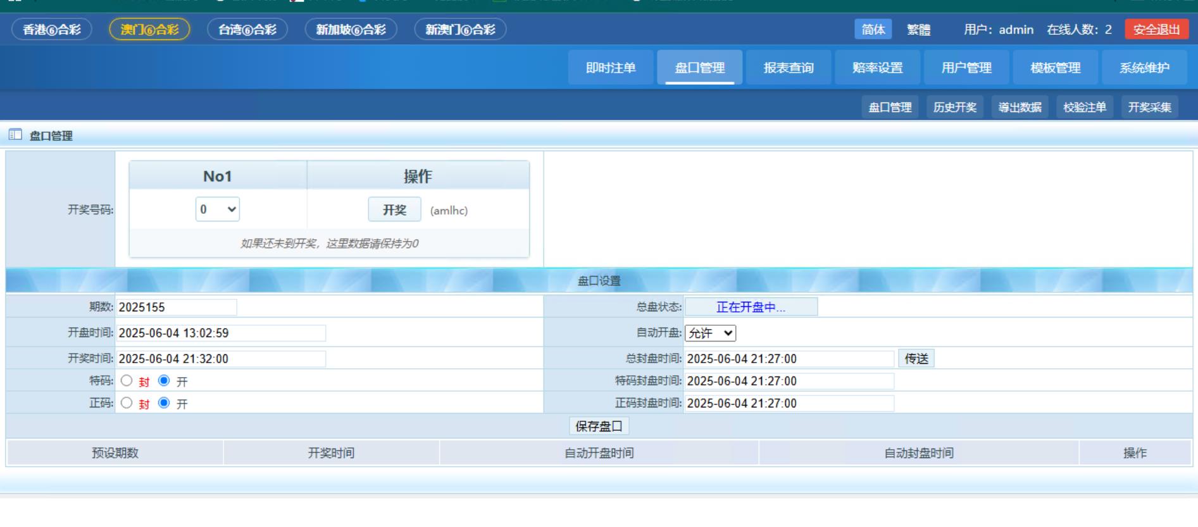Click the 盘口管理 panel header icon
This screenshot has height=527, width=1198.
[x=15, y=135]
